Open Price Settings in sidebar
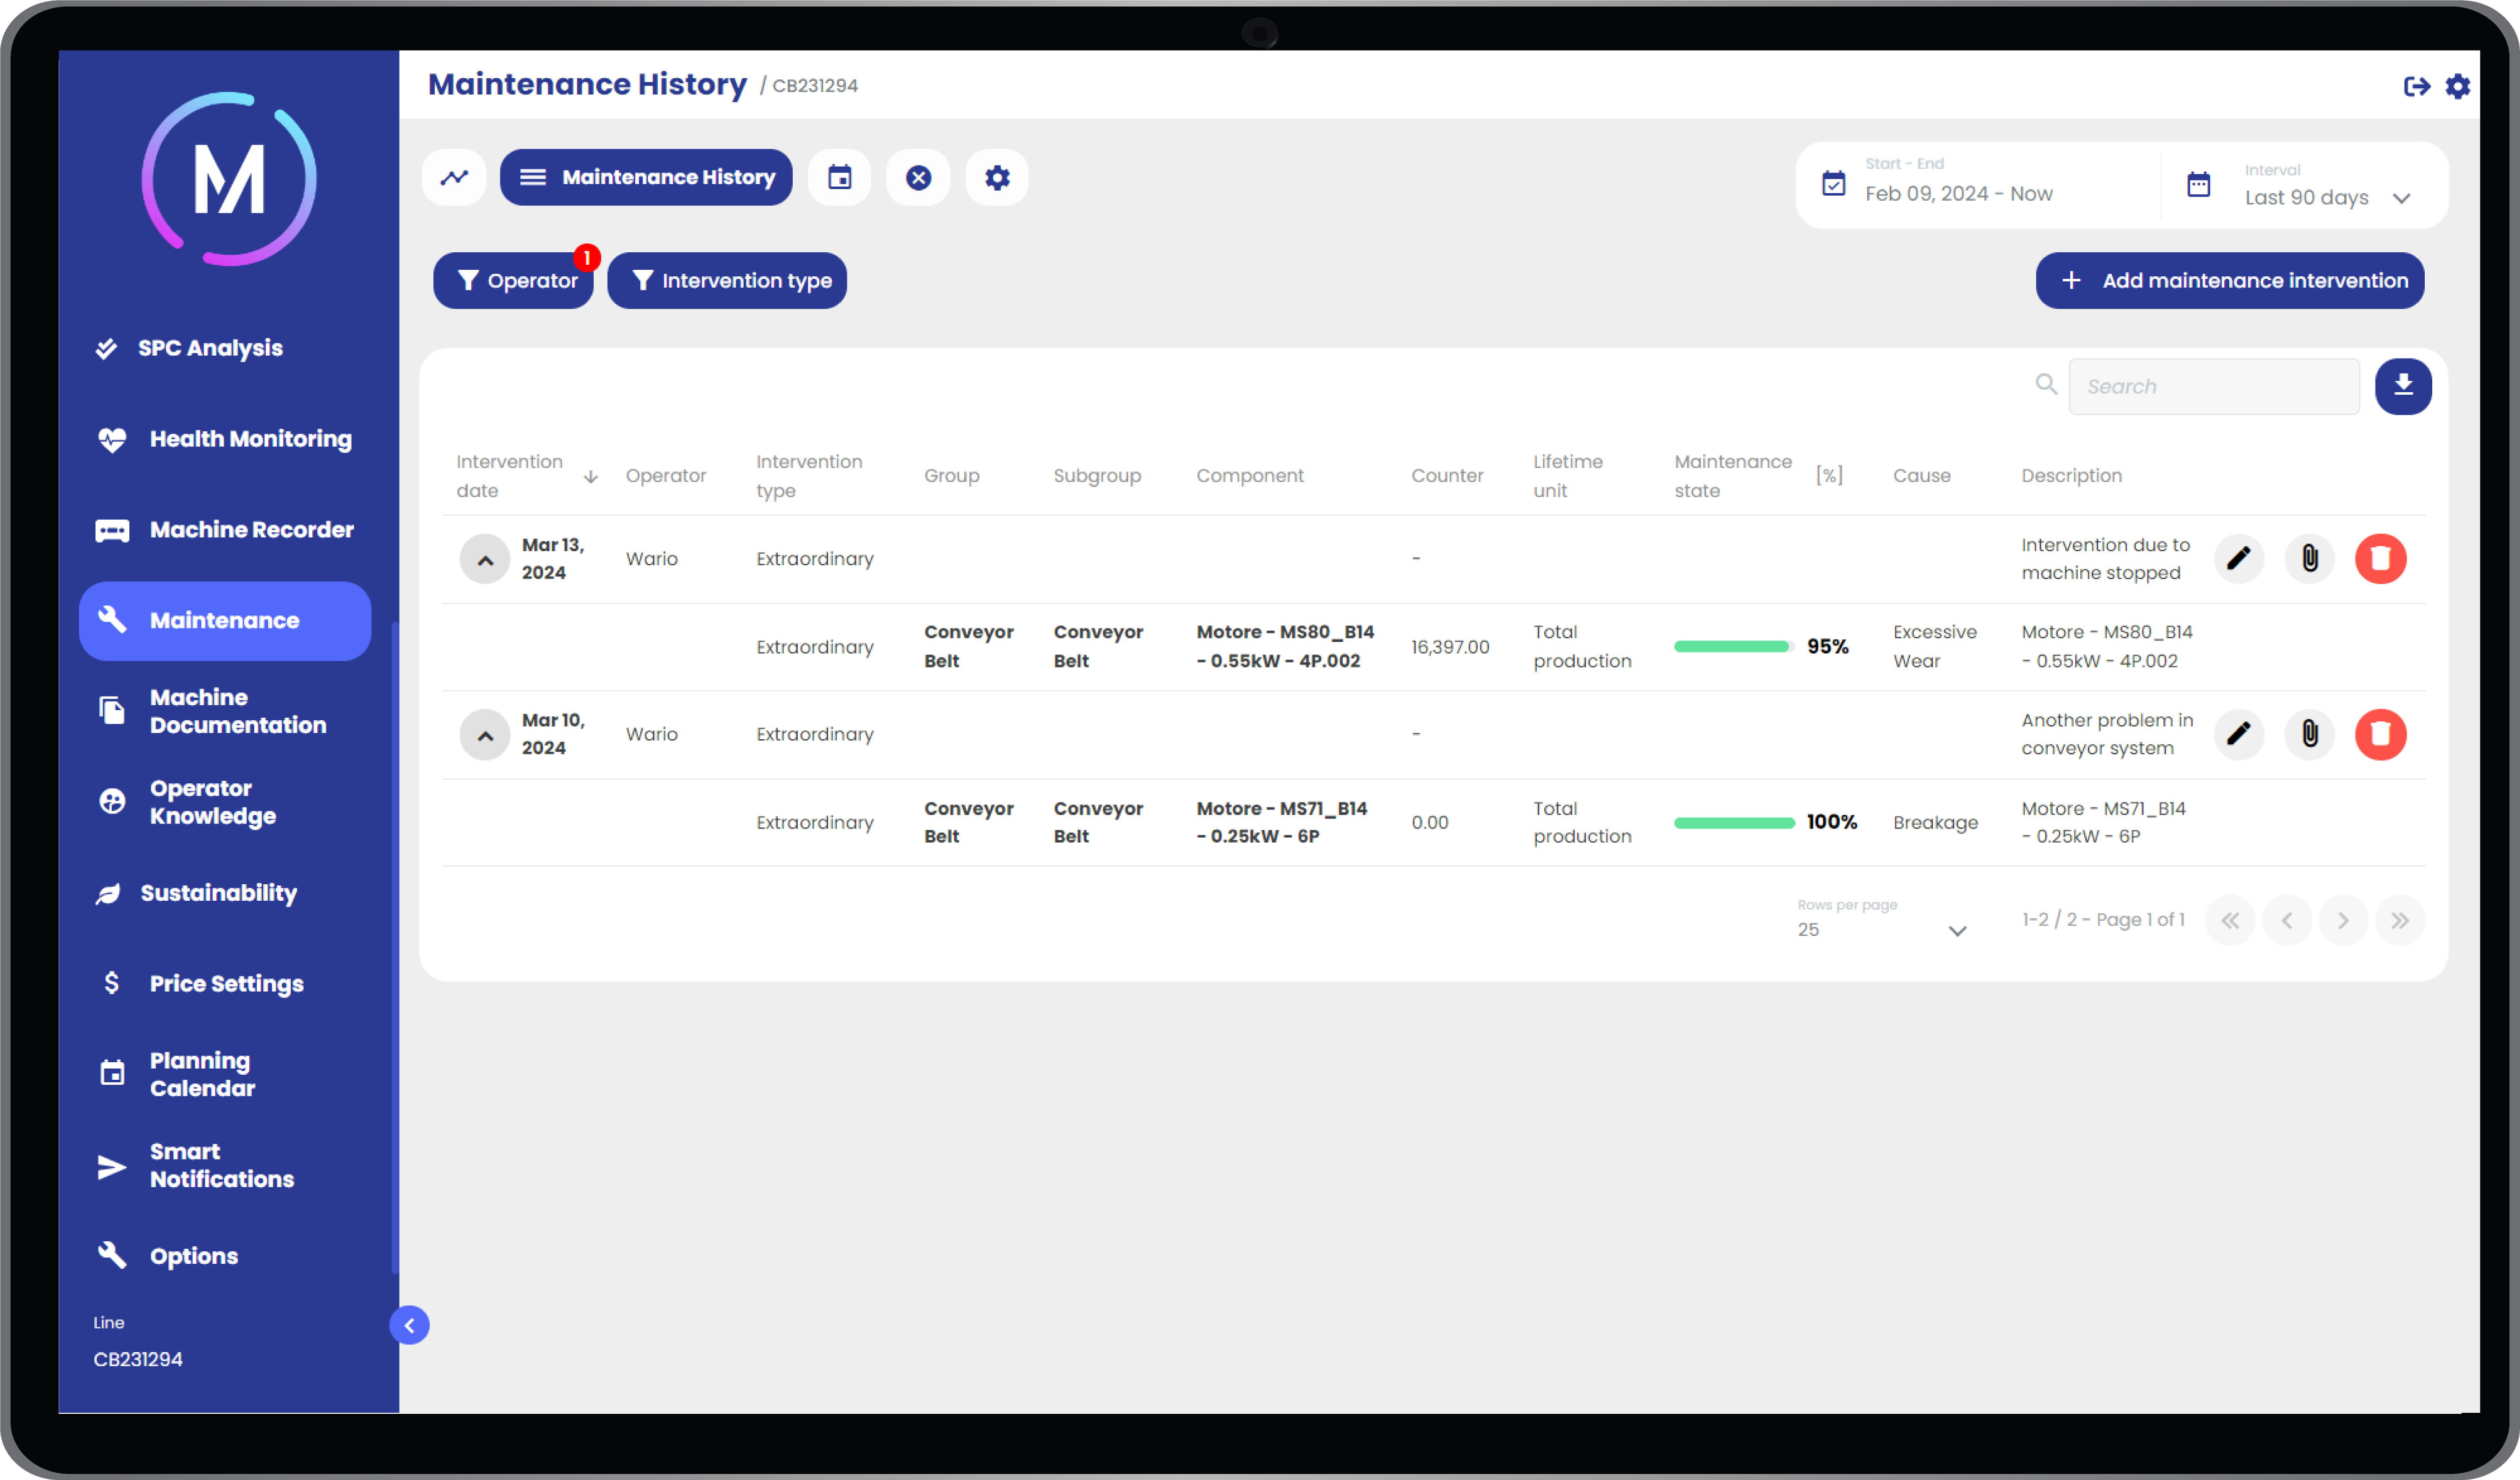 coord(225,984)
